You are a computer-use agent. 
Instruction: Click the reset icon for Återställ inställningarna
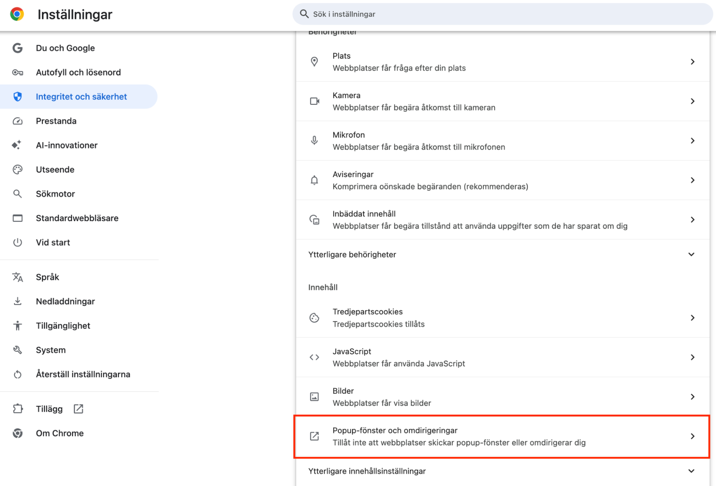tap(18, 374)
